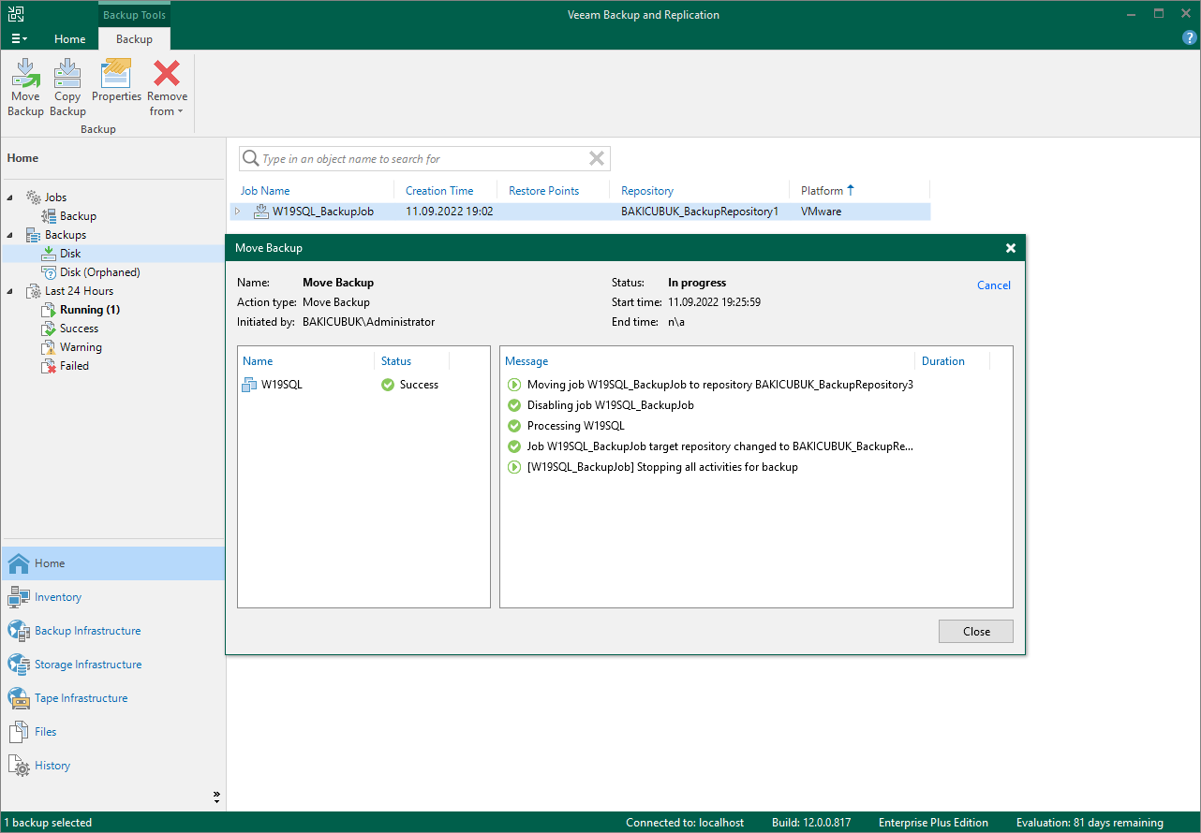Sort by Restore Points column header
Screen dimensions: 1201x833
click(544, 191)
